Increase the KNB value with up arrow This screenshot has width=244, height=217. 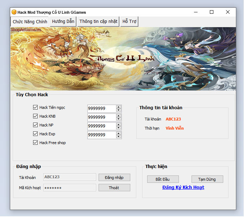[x=119, y=116]
